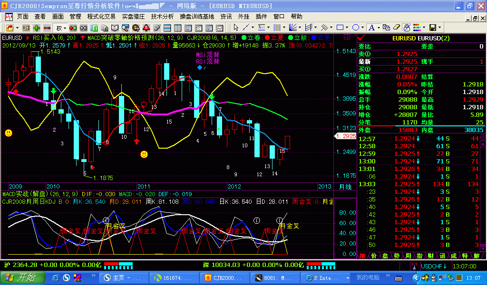Click the RSI indicator toolbar icon
Screen dimensions: 487x285
(26, 28)
